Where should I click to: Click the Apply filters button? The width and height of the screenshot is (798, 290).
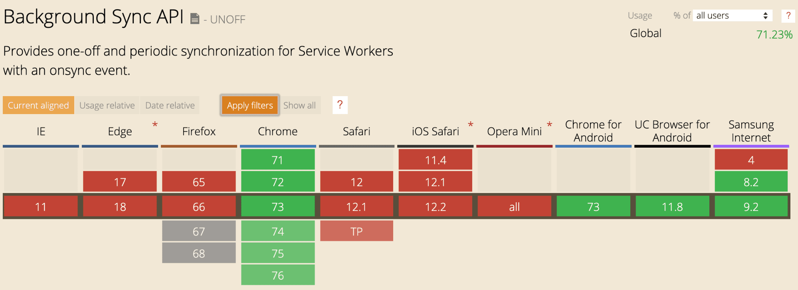250,105
